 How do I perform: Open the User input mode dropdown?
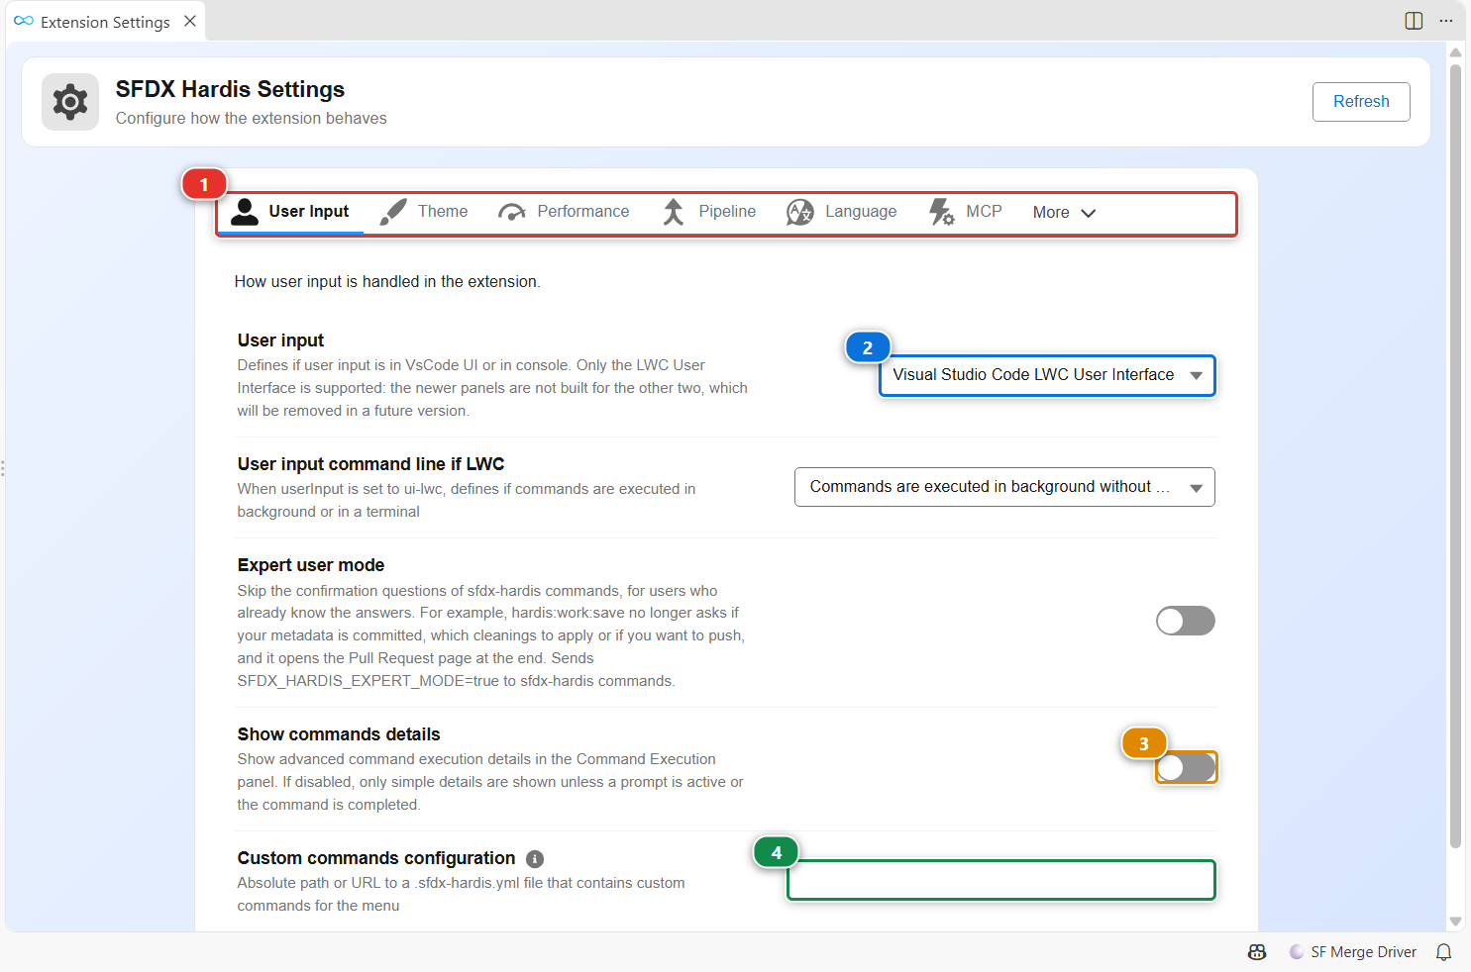click(1047, 375)
